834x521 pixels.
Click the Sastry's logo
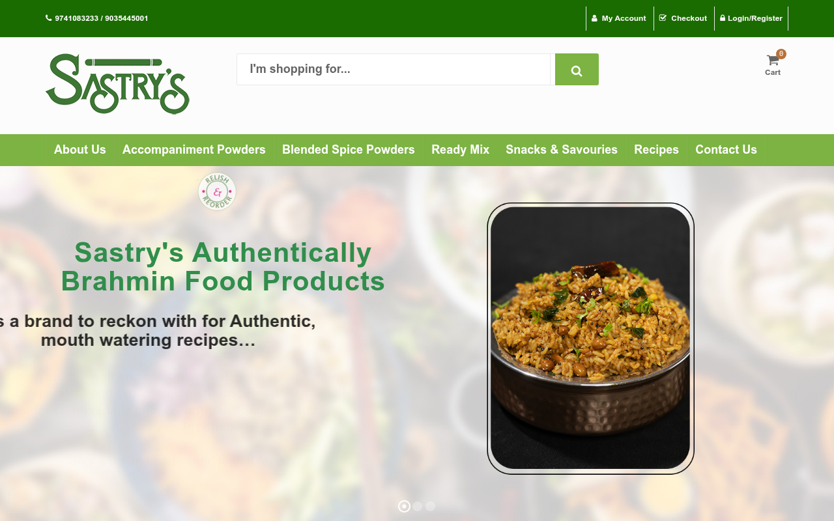[x=117, y=84]
